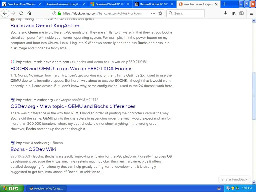Switch to 'Microsoft Virtual PC 200' tab

(154, 4)
